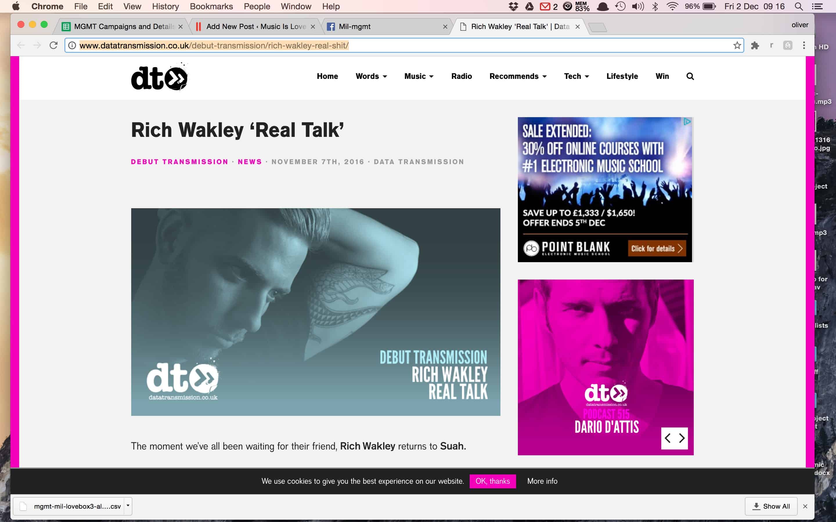Open the Win page link
The height and width of the screenshot is (522, 836).
pos(662,76)
